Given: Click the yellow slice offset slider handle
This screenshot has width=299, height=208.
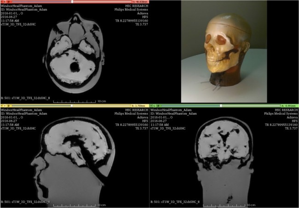Looking at the screenshot, I should (72, 106).
